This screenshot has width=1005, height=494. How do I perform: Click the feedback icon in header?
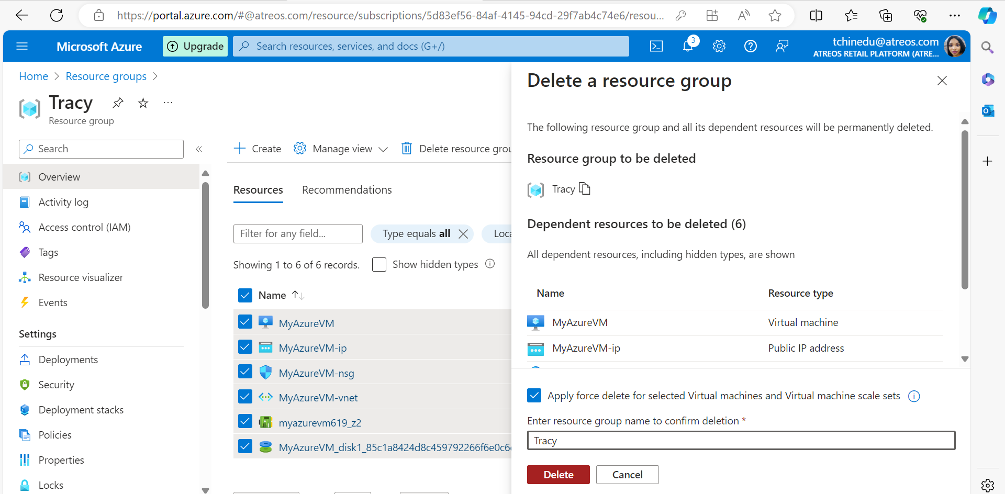click(x=781, y=47)
